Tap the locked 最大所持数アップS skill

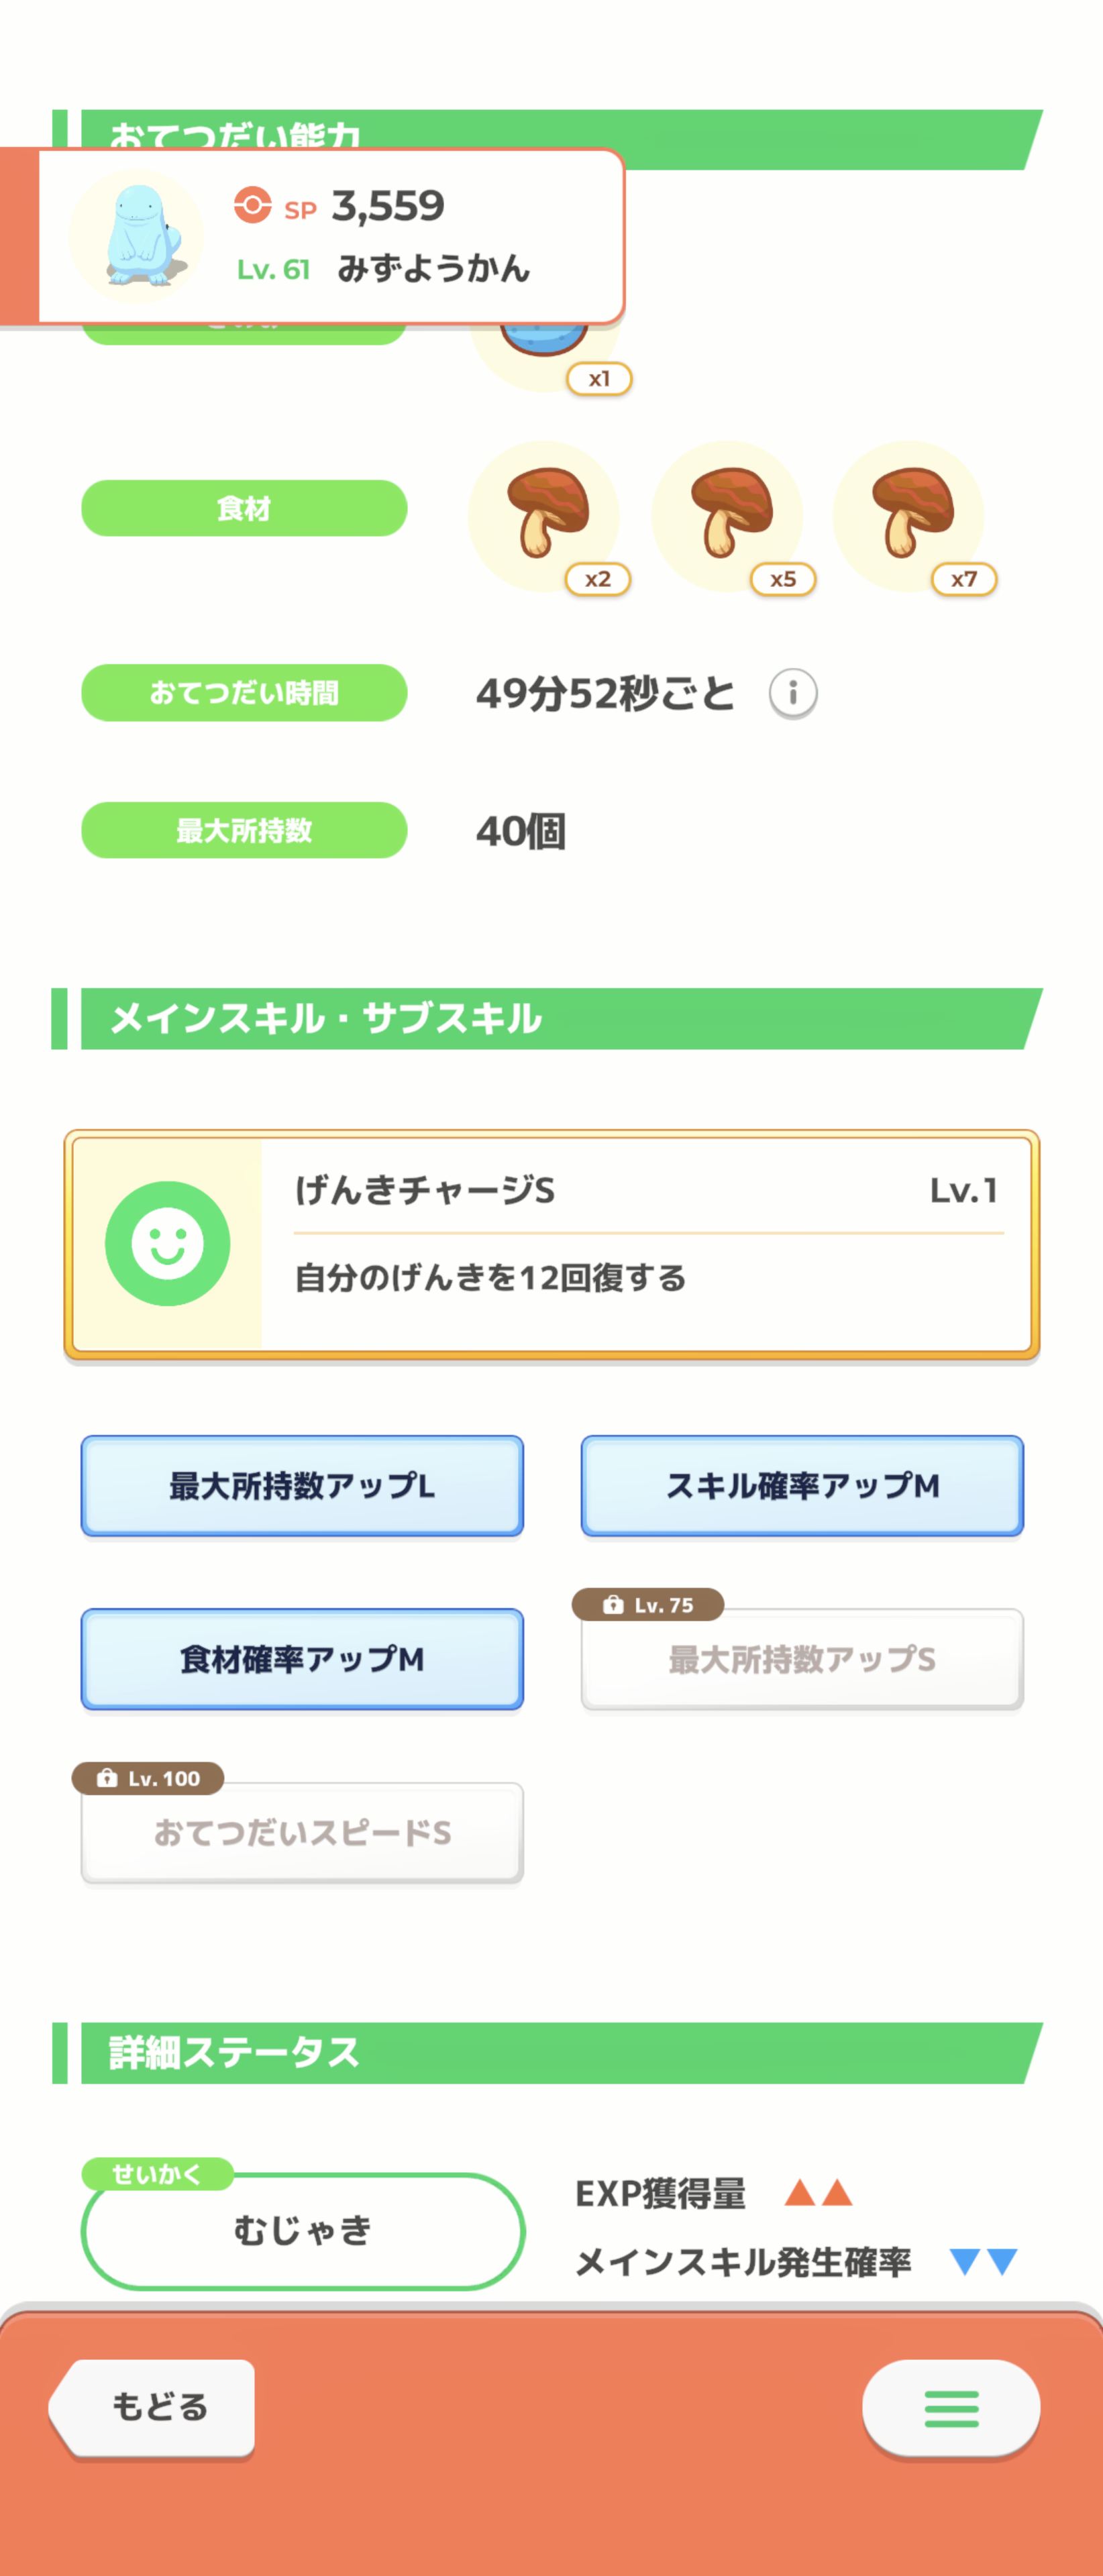point(802,1659)
